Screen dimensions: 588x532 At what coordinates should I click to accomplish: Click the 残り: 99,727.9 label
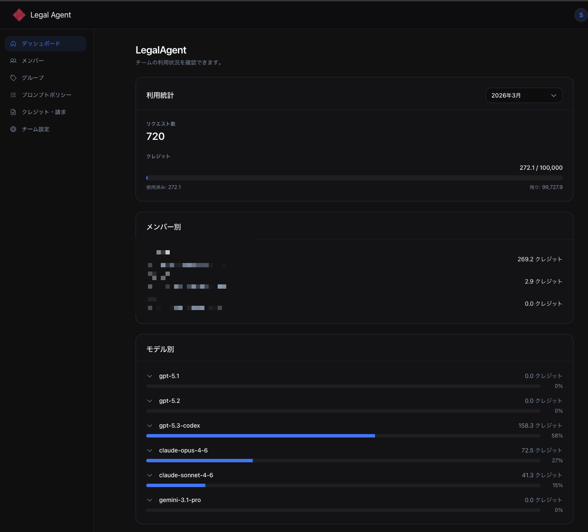tap(546, 187)
